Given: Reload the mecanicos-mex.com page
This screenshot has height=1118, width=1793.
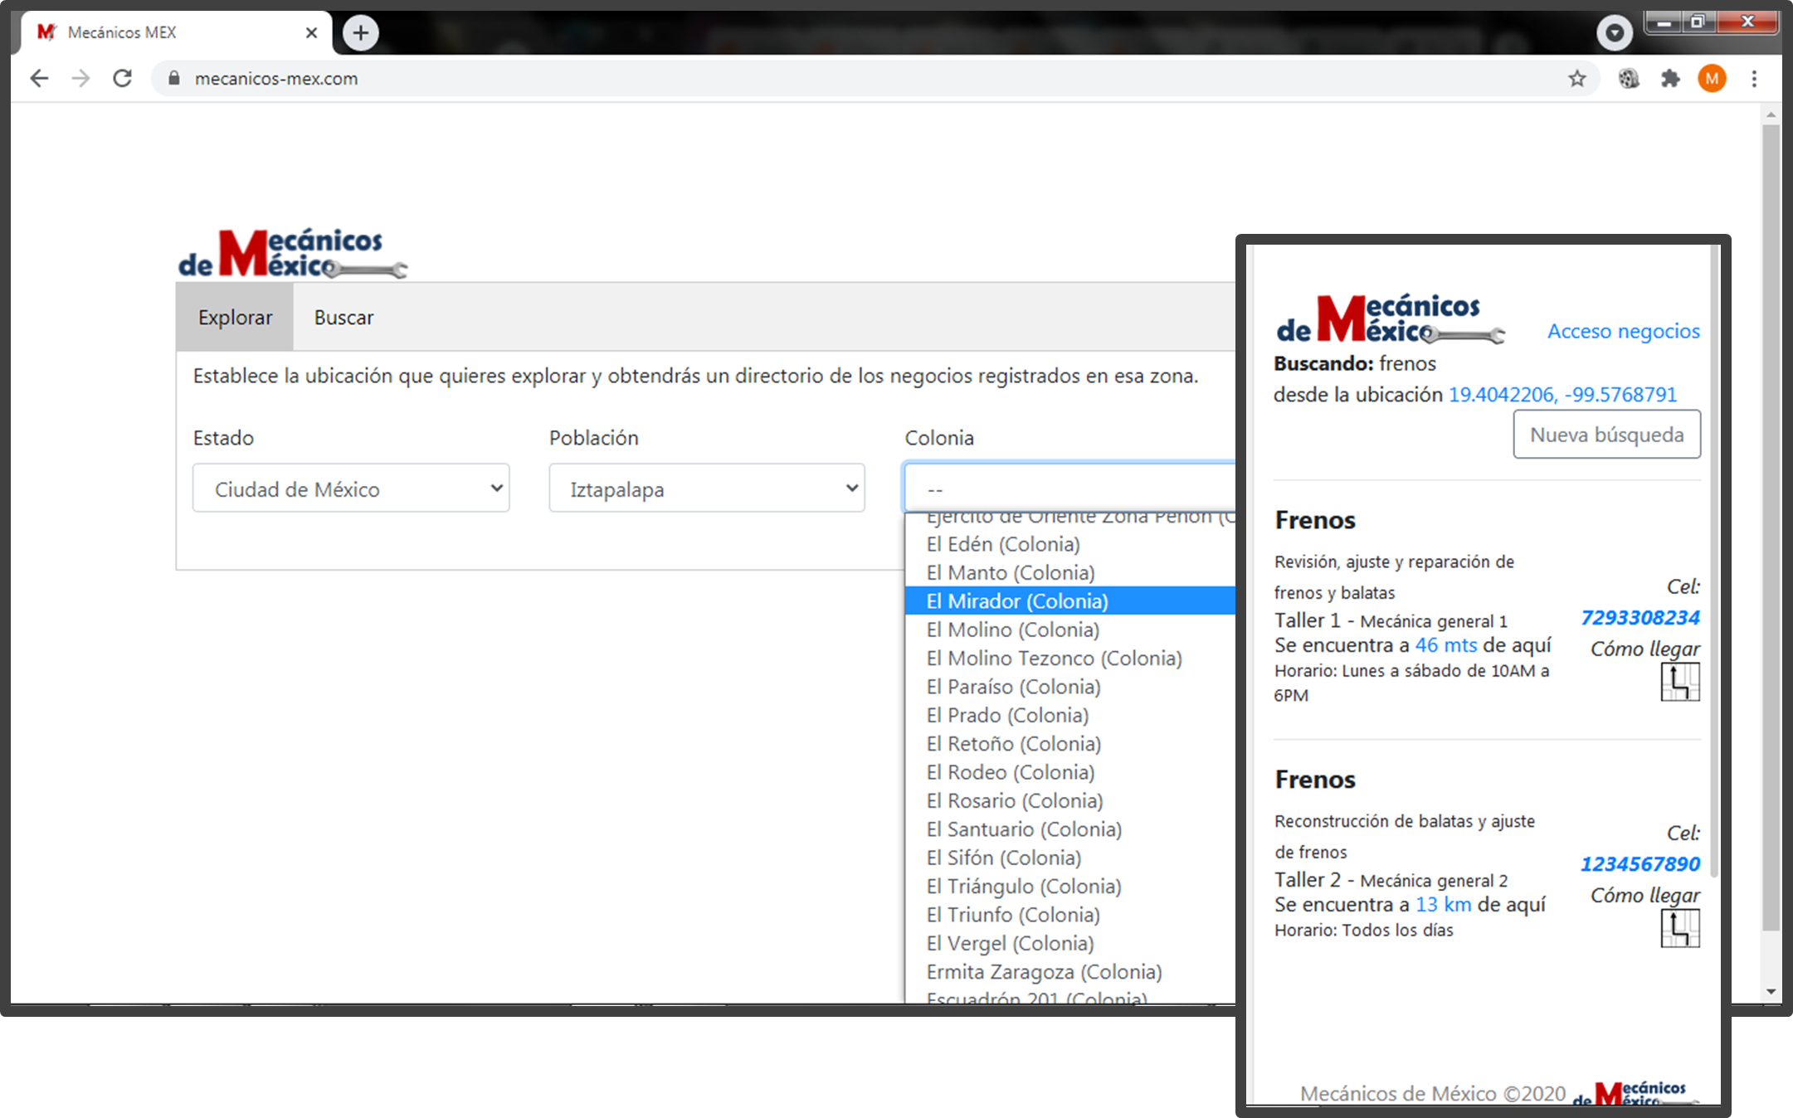Looking at the screenshot, I should click(x=122, y=79).
